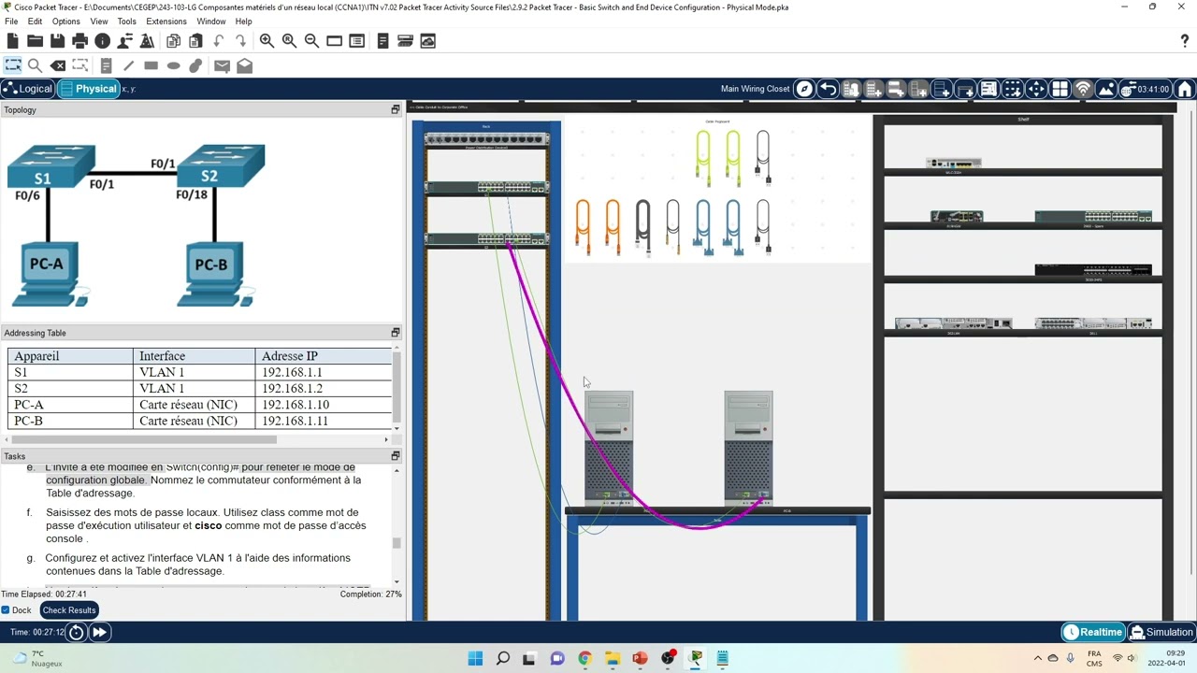The width and height of the screenshot is (1197, 673).
Task: Choose the Draw Line tool
Action: 128,65
